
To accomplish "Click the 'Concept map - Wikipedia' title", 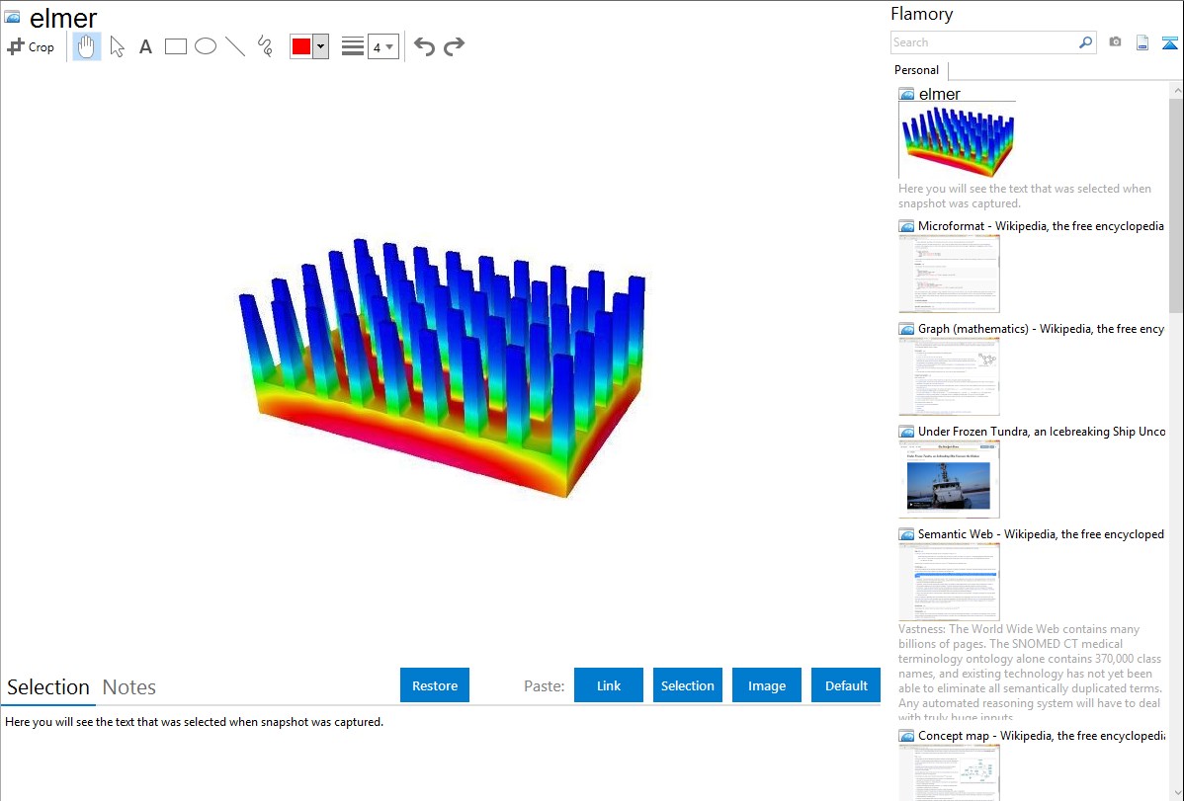I will (1042, 735).
